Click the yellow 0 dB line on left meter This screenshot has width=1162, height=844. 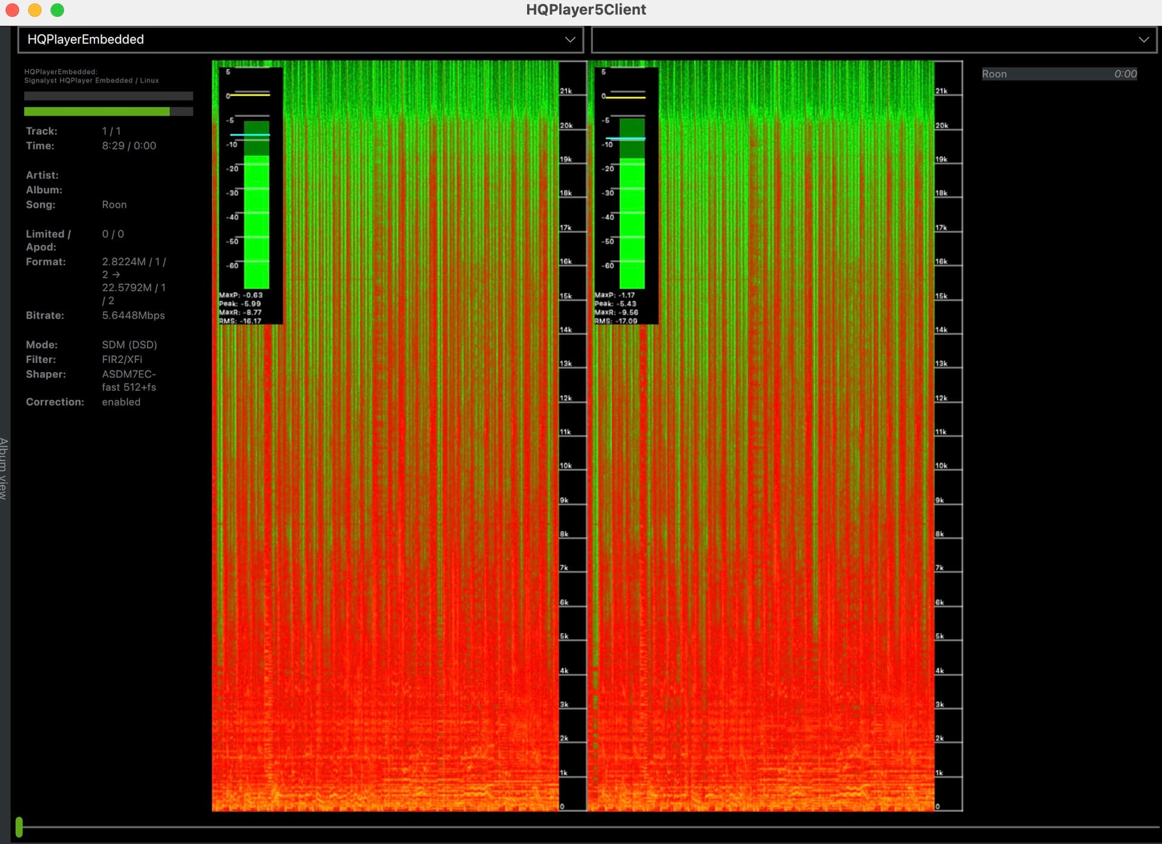[249, 95]
